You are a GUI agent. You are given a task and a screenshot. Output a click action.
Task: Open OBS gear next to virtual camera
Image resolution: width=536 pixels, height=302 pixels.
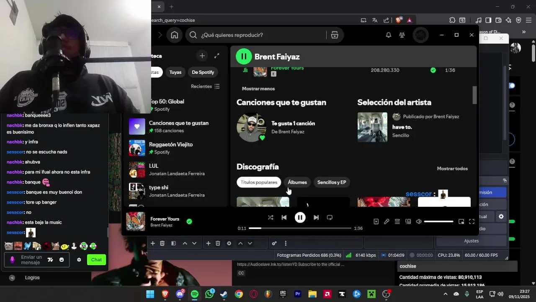pyautogui.click(x=501, y=216)
